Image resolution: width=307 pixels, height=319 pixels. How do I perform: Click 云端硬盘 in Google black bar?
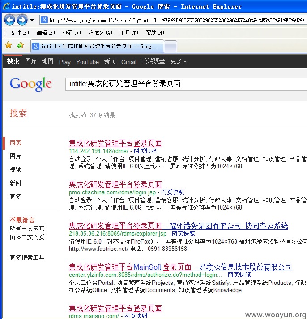coord(153,61)
